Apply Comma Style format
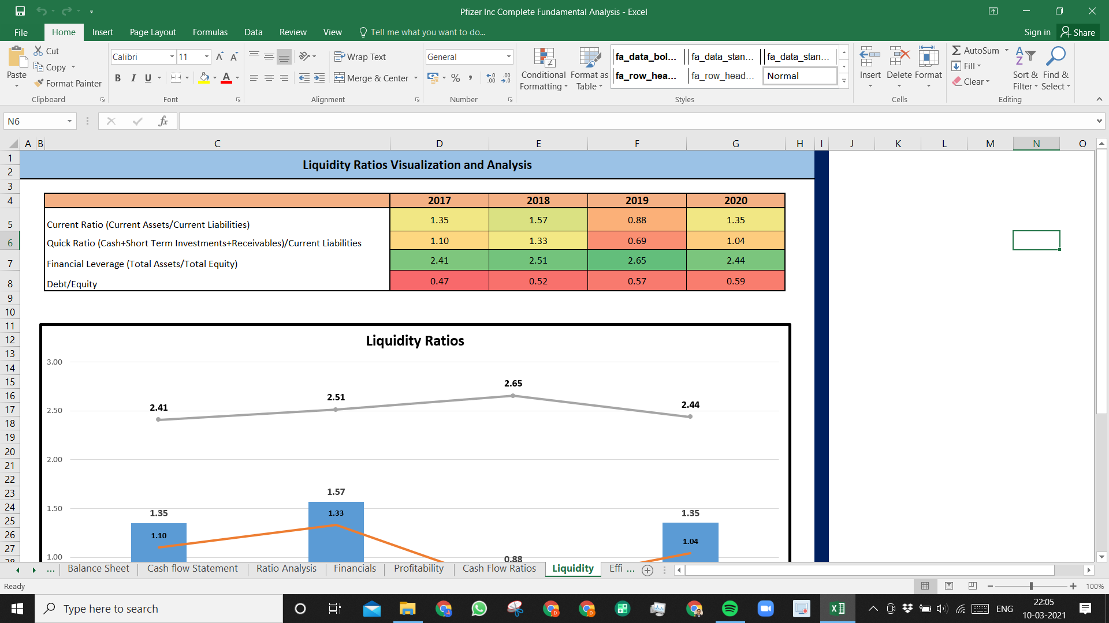This screenshot has width=1109, height=623. click(x=471, y=78)
